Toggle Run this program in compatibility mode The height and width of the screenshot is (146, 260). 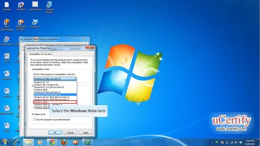click(35, 74)
